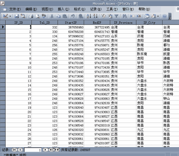Select the StartIP column header
Screen dimensions: 179x156
click(x=71, y=23)
